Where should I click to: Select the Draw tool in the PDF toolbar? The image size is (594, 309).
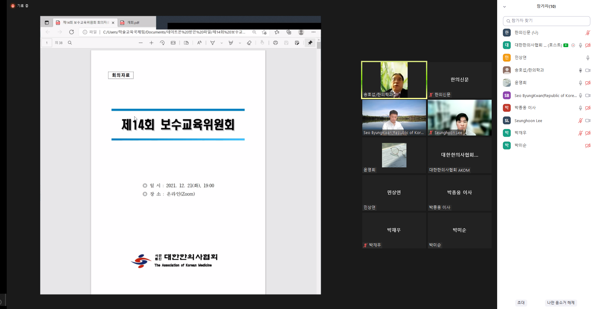coord(212,43)
